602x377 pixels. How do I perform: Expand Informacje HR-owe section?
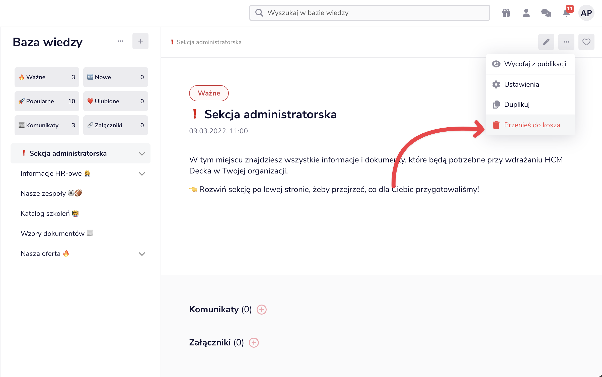[142, 174]
